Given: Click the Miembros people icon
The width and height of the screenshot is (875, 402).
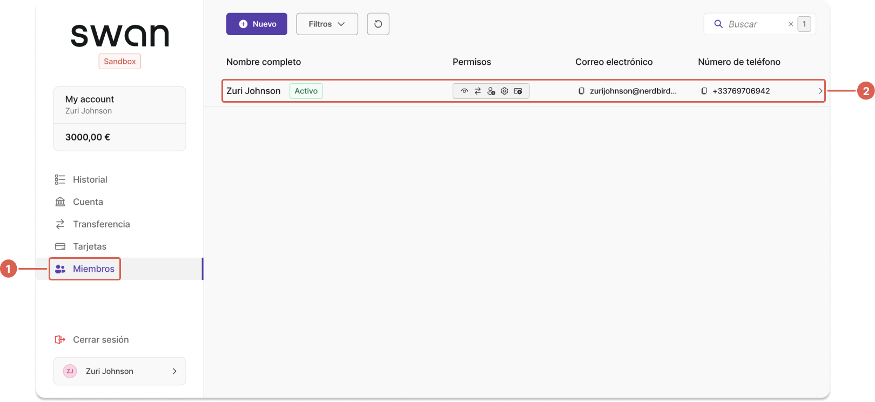Looking at the screenshot, I should (60, 269).
